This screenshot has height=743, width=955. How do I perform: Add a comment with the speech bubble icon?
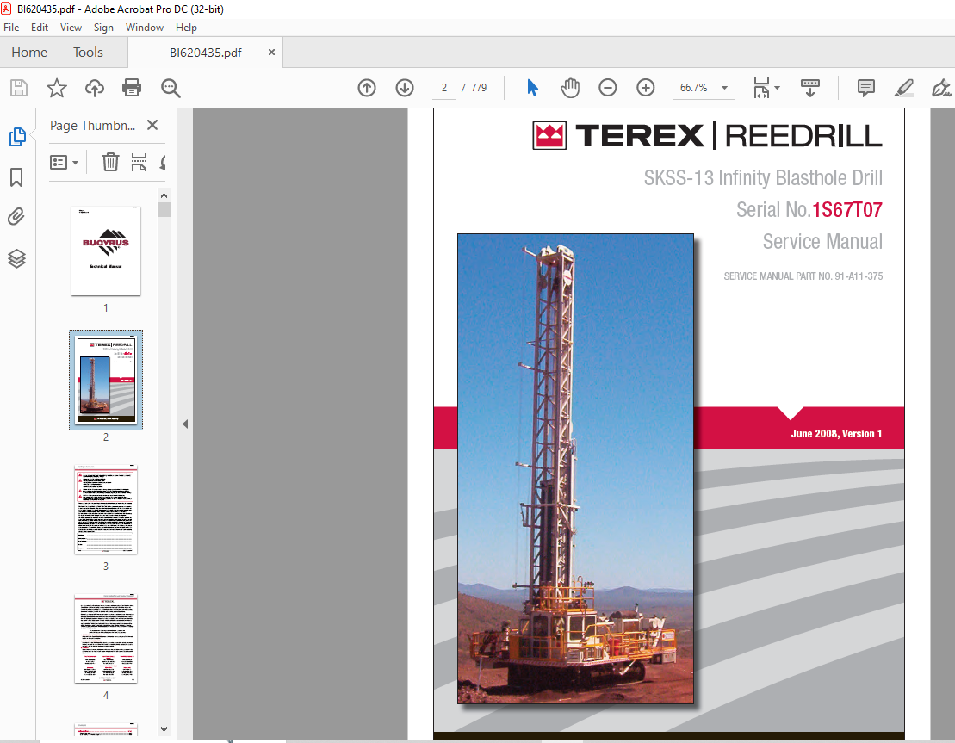pyautogui.click(x=866, y=88)
